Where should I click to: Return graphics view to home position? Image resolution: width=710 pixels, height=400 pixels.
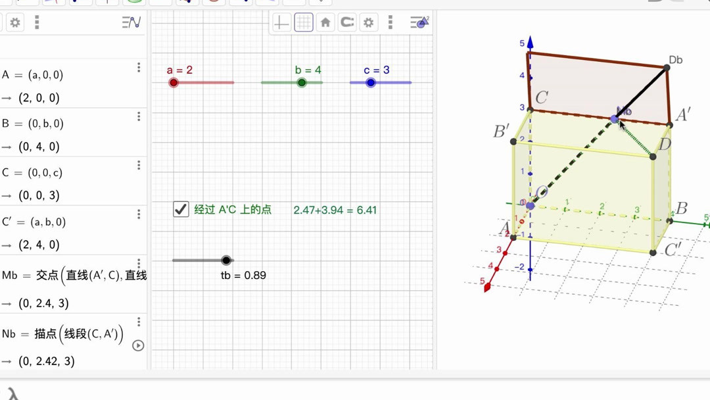[325, 22]
